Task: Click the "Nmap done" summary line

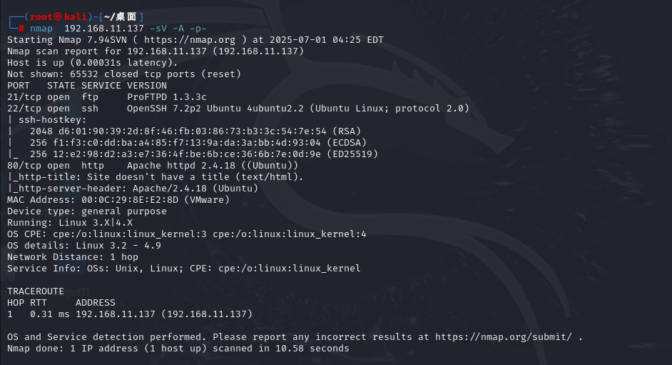Action: (178, 348)
